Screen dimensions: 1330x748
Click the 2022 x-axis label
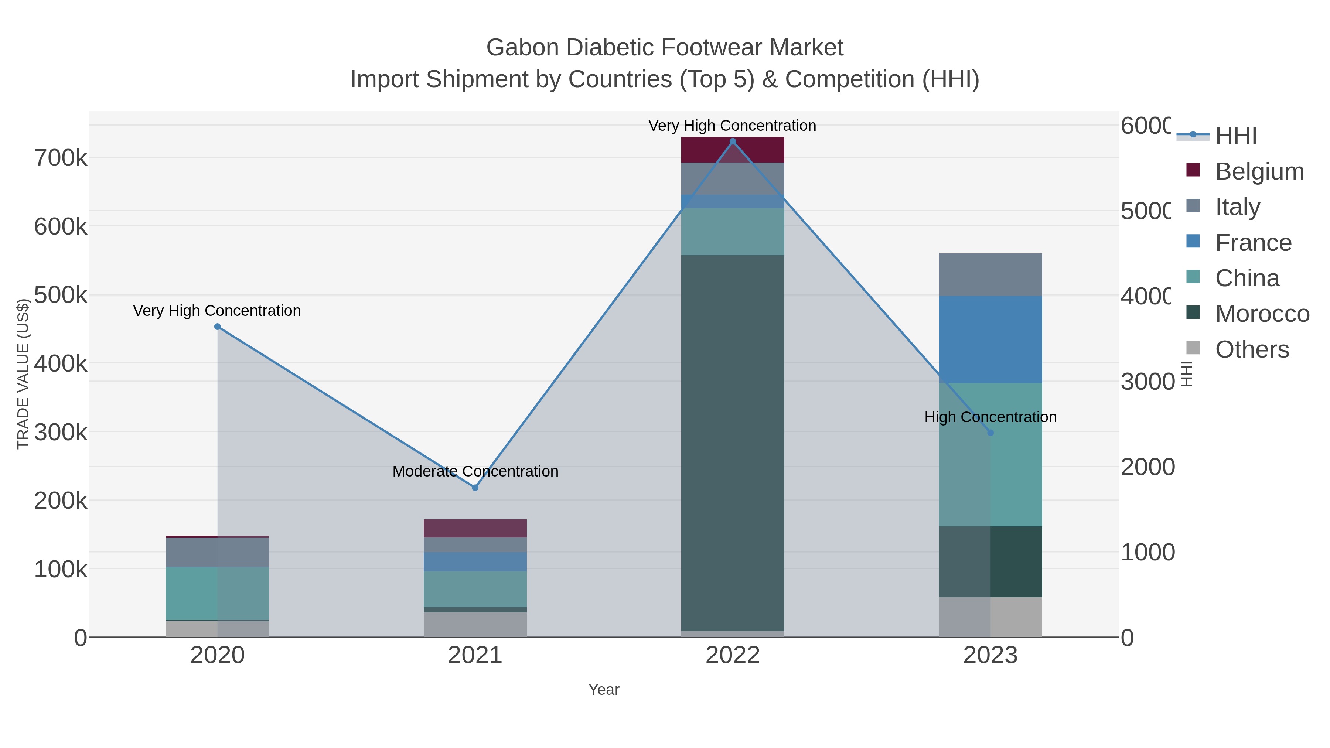pos(733,656)
